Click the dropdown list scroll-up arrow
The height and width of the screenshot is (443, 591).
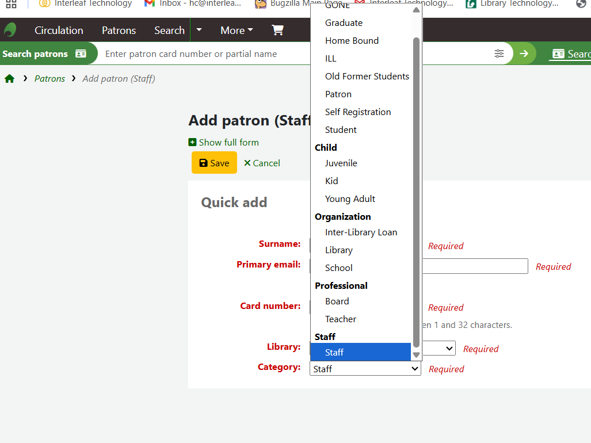[416, 10]
